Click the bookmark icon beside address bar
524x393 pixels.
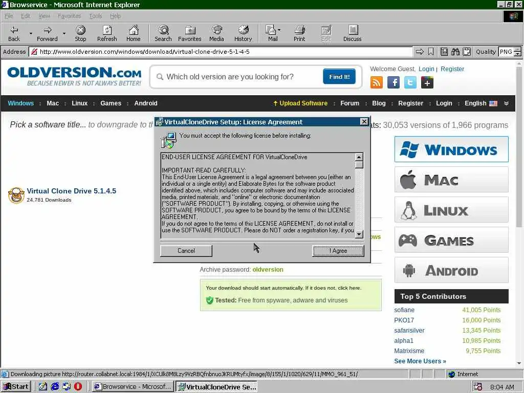click(431, 52)
